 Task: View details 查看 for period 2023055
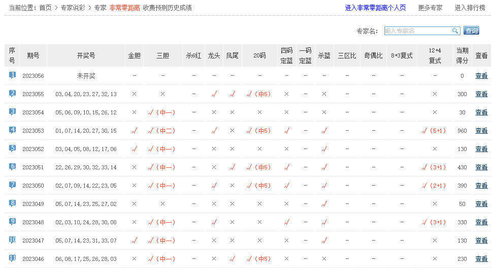[481, 94]
